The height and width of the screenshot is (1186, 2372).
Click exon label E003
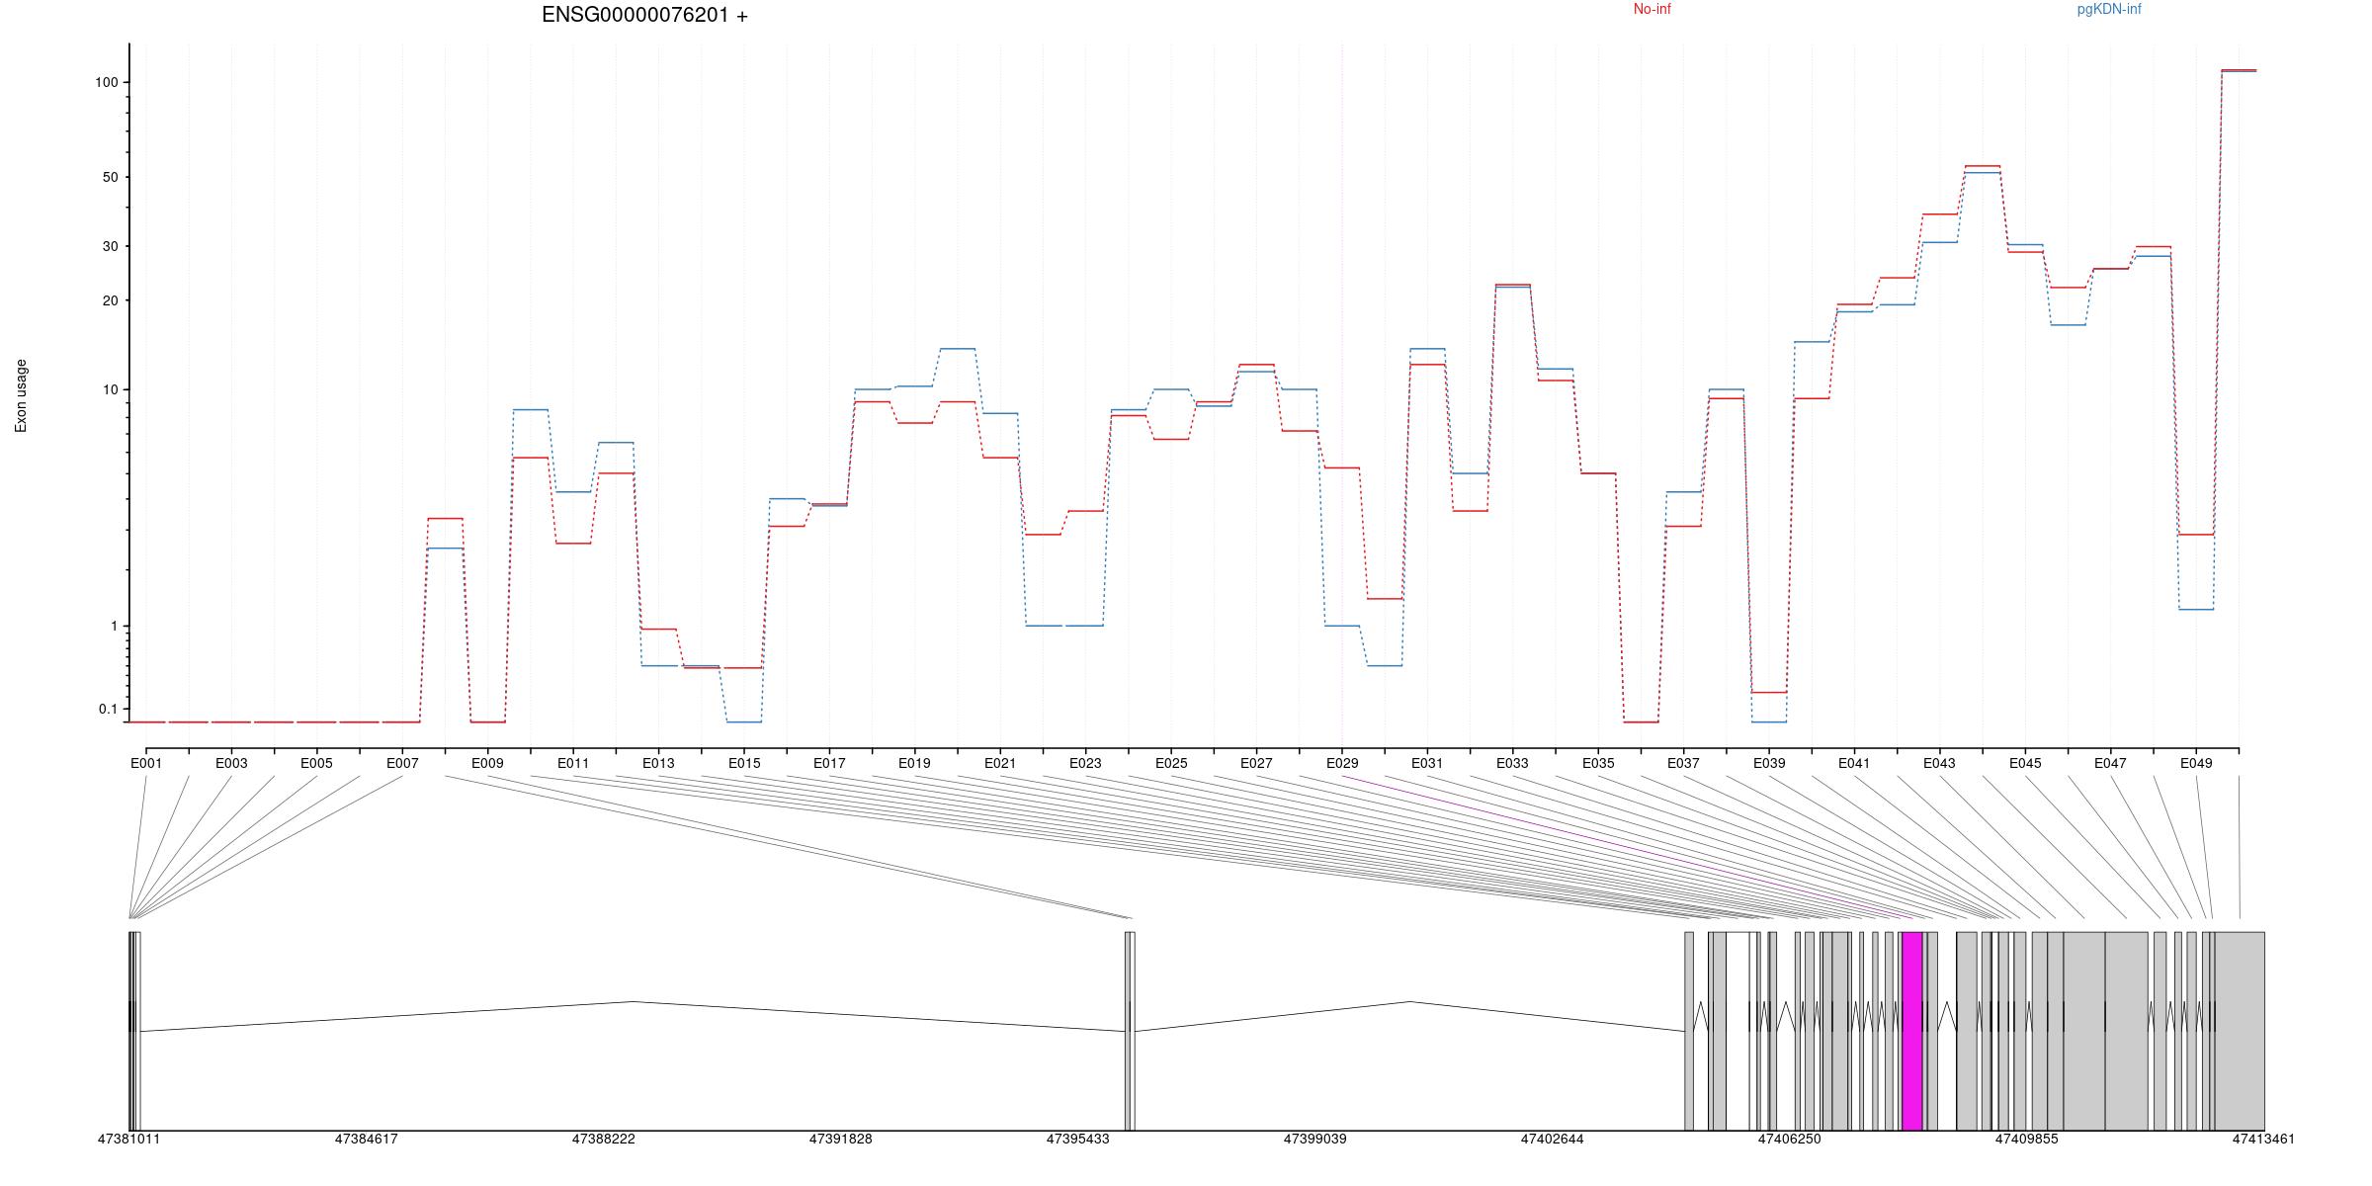[x=231, y=763]
